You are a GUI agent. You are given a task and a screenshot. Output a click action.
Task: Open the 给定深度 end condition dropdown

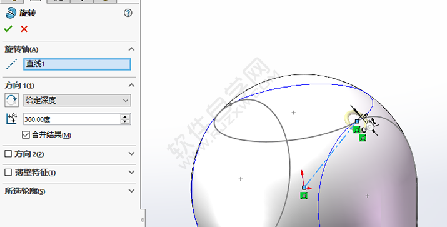pyautogui.click(x=77, y=101)
